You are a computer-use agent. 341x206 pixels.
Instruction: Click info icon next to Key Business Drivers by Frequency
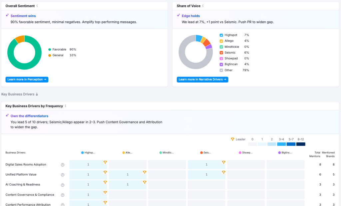pyautogui.click(x=65, y=106)
